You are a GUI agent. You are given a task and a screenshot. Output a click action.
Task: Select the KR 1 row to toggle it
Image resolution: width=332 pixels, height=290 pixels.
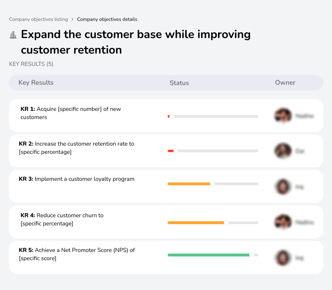coord(166,116)
